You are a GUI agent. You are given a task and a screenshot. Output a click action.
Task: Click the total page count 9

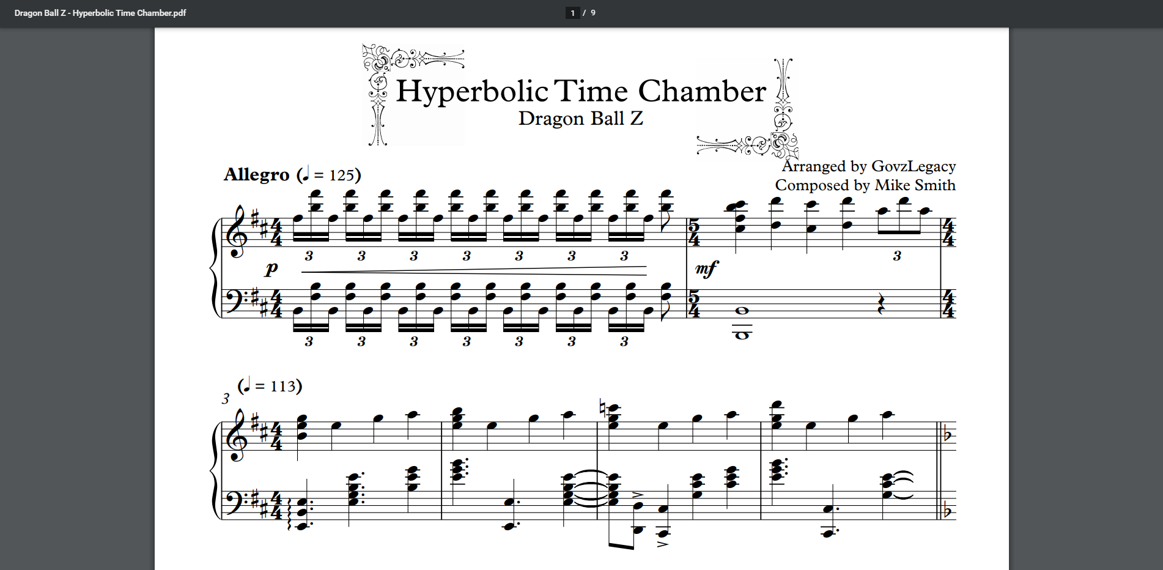[593, 13]
